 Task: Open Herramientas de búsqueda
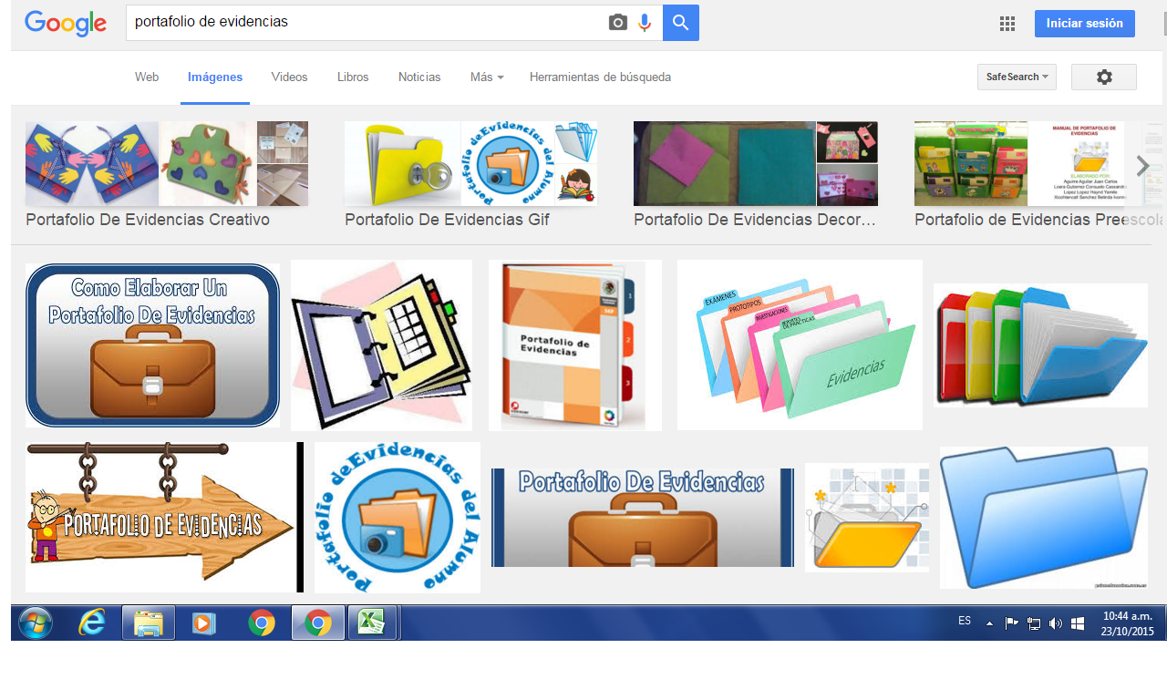600,77
